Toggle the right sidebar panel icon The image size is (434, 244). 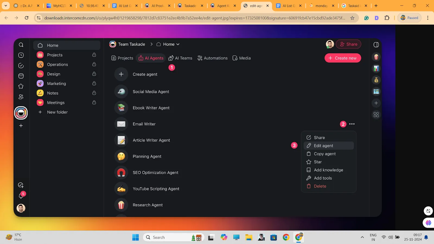point(376,45)
